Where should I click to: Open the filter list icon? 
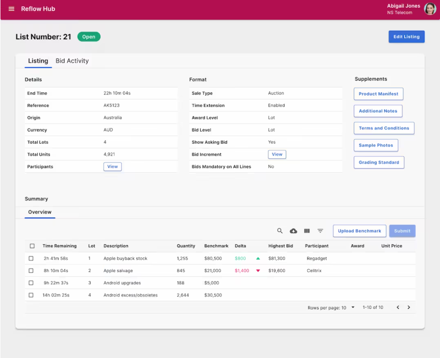pyautogui.click(x=320, y=231)
